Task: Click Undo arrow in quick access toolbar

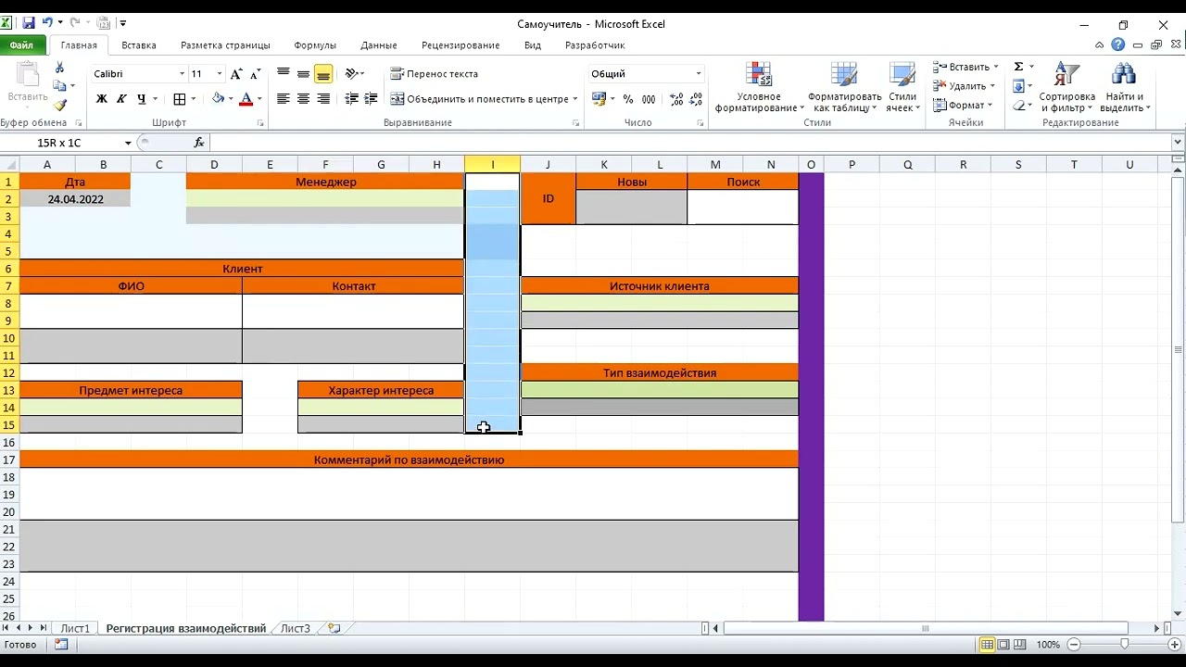Action: 47,23
